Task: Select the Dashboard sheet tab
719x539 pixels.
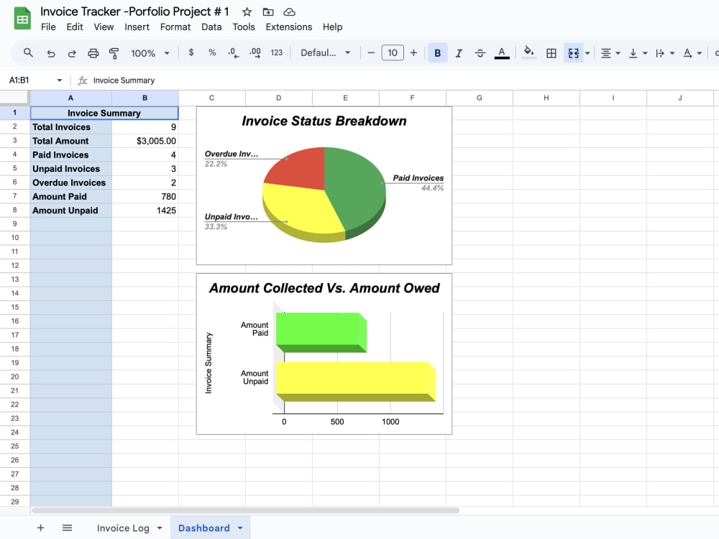Action: click(203, 528)
